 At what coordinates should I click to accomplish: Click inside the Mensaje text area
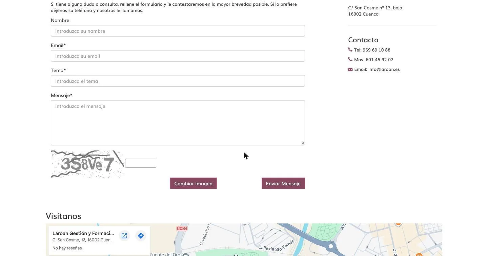[x=178, y=123]
